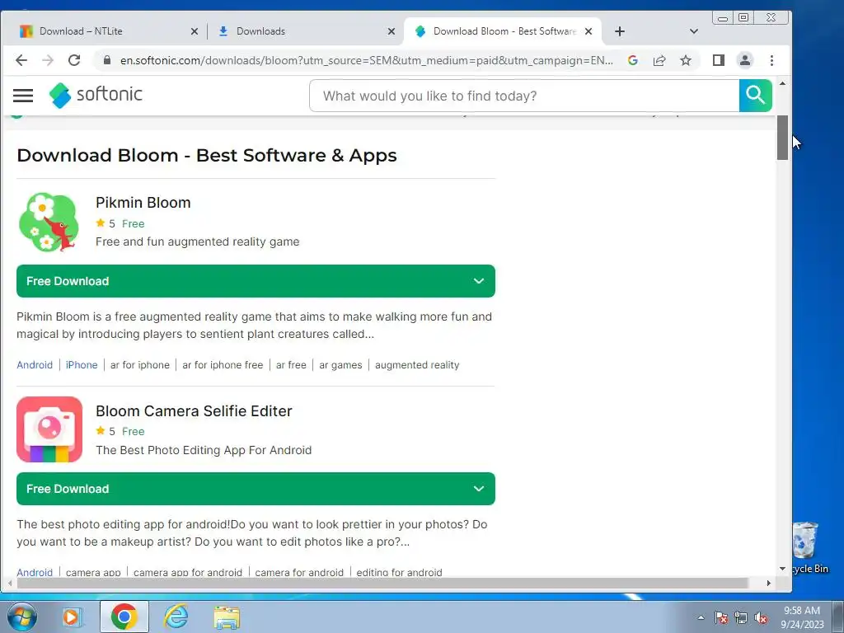
Task: Click the browser forward arrow
Action: (x=48, y=60)
